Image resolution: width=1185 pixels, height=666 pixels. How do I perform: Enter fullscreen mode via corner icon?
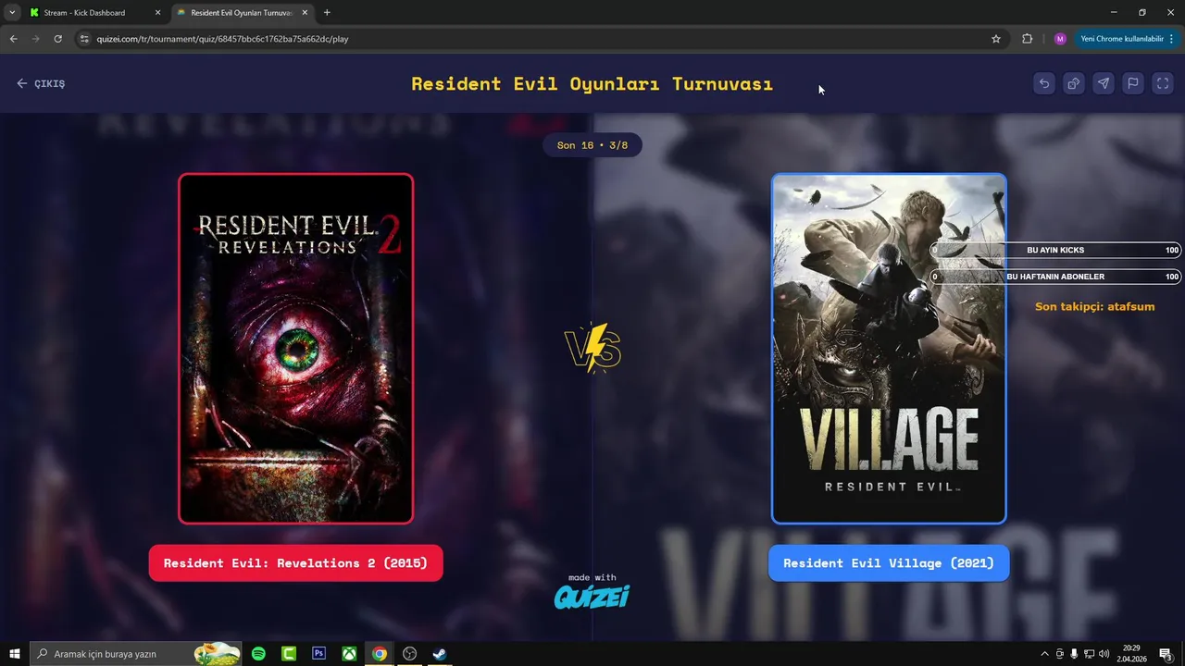pyautogui.click(x=1163, y=83)
